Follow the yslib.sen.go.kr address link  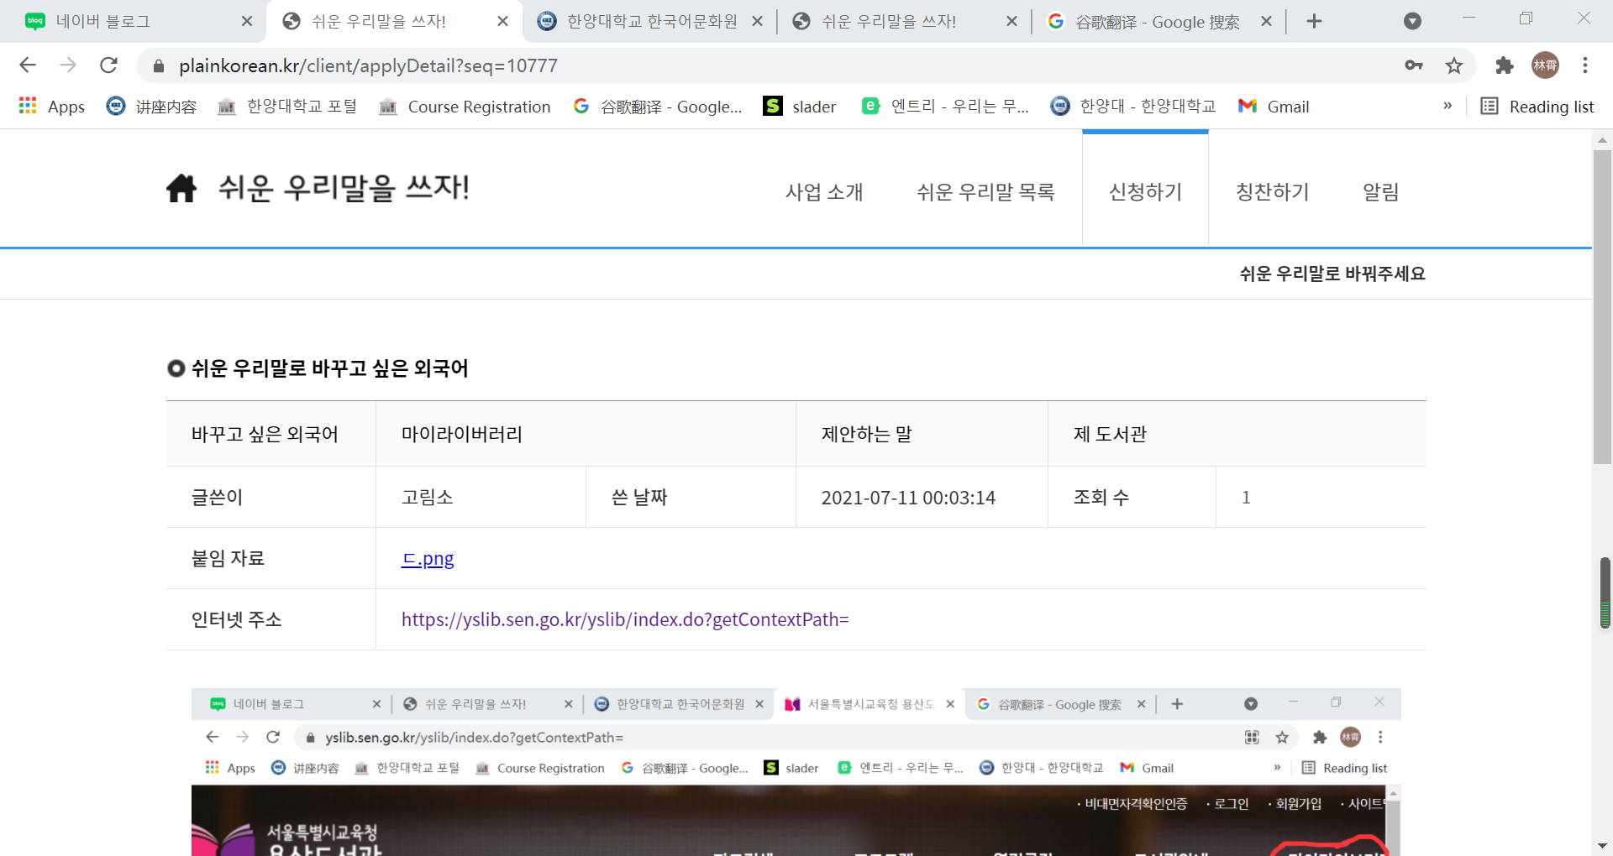click(x=625, y=619)
